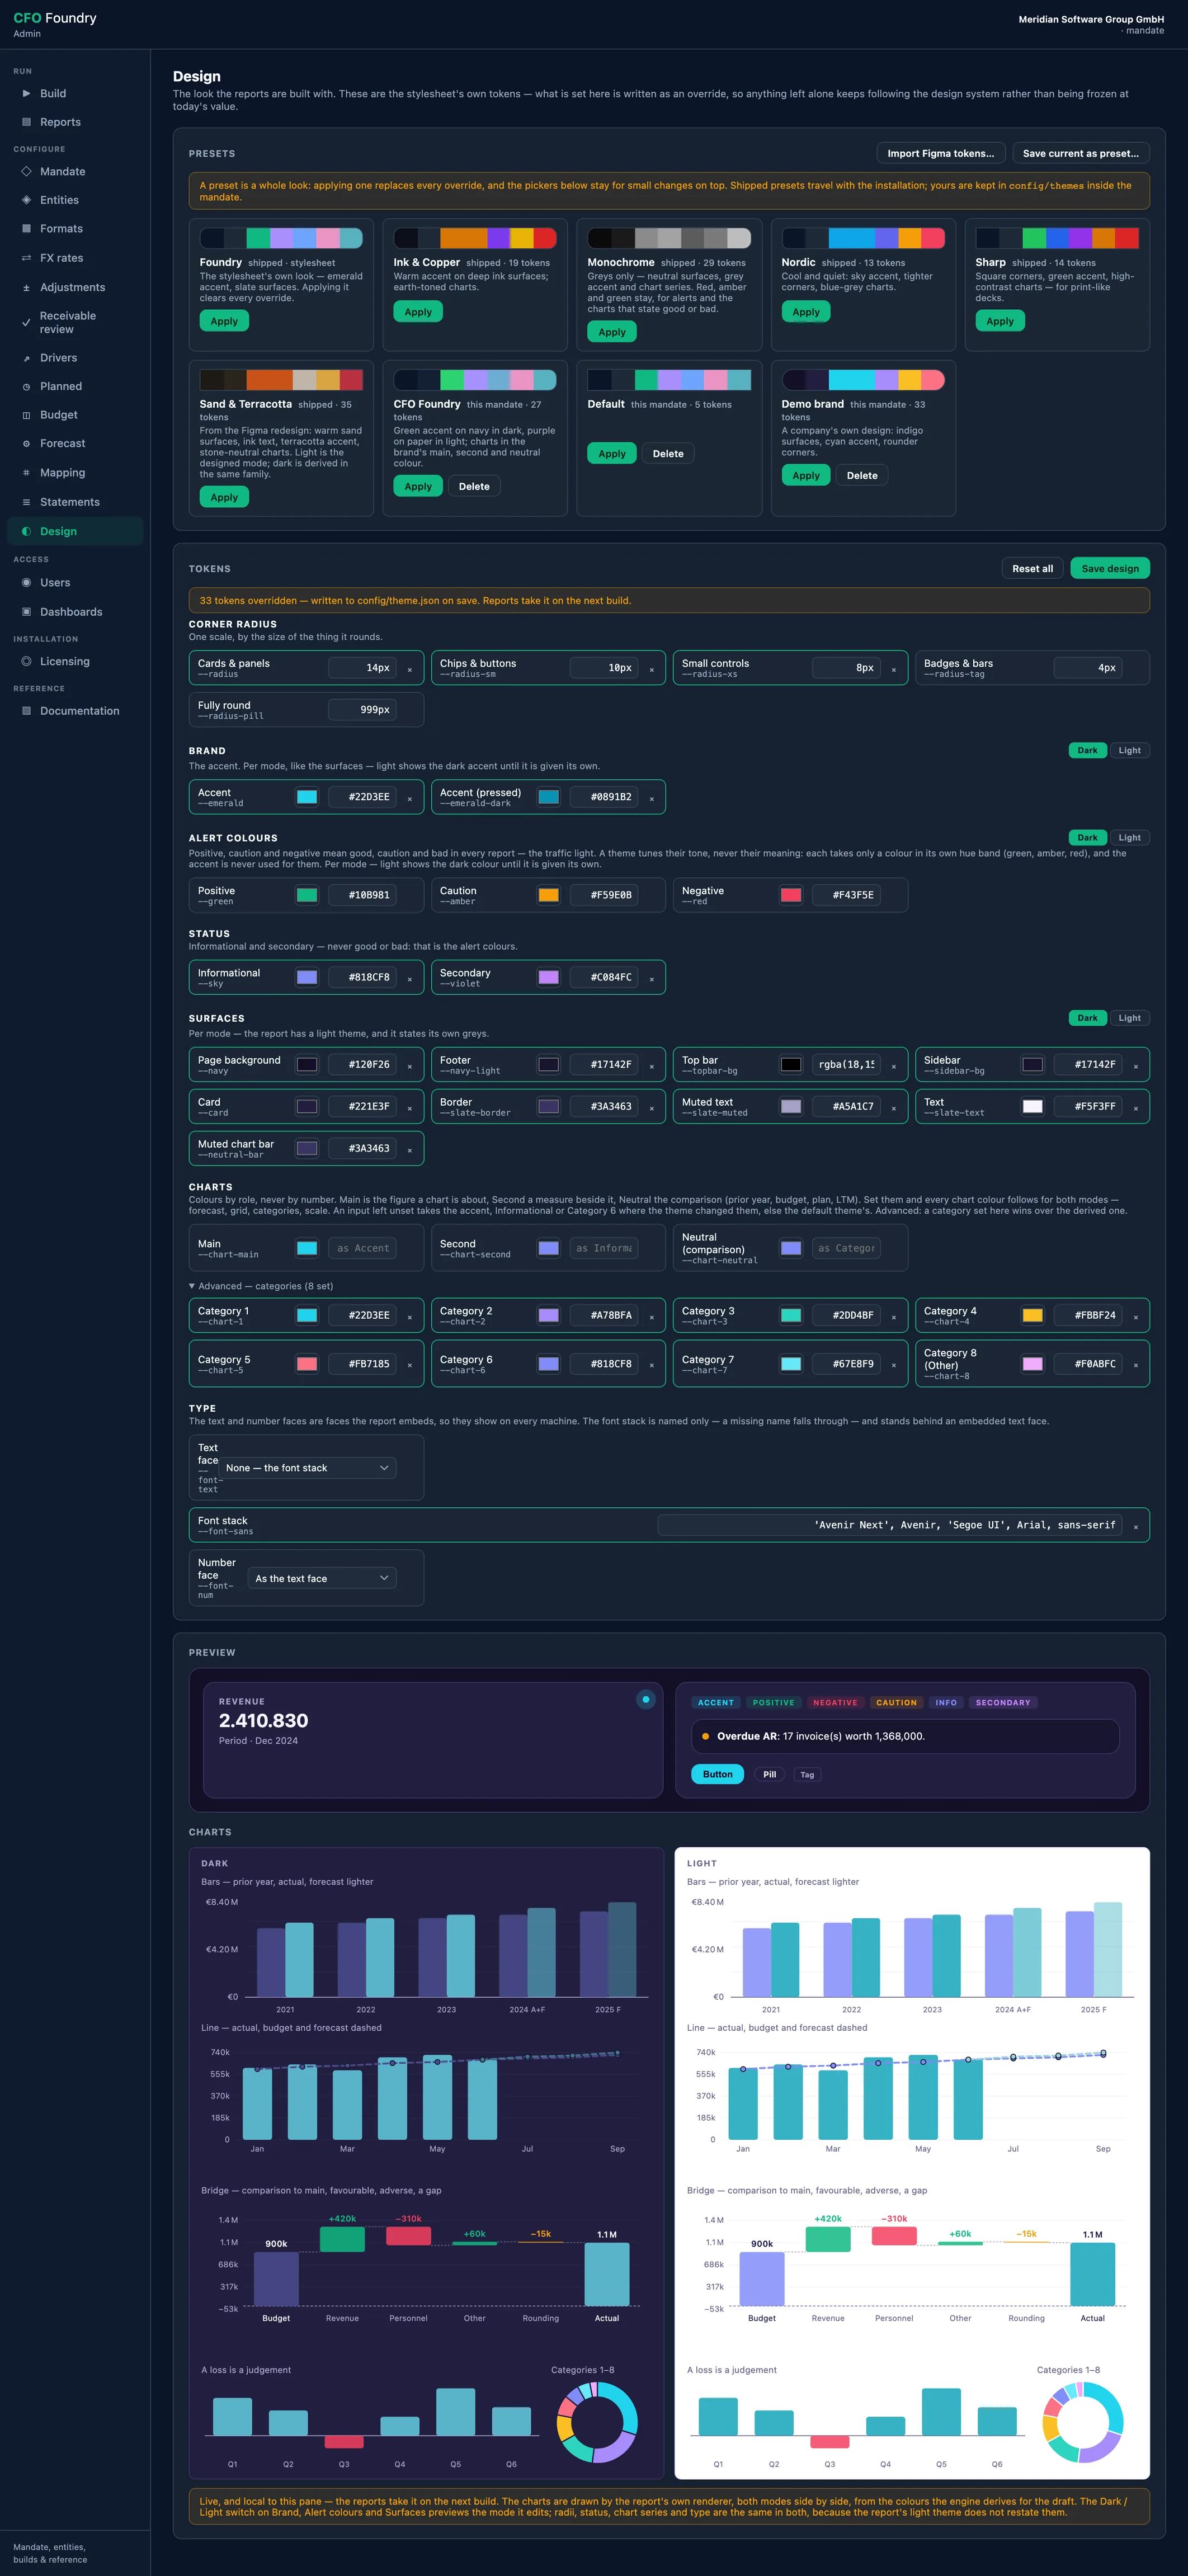This screenshot has width=1188, height=2576.
Task: Go to the Dashboards page
Action: (75, 612)
